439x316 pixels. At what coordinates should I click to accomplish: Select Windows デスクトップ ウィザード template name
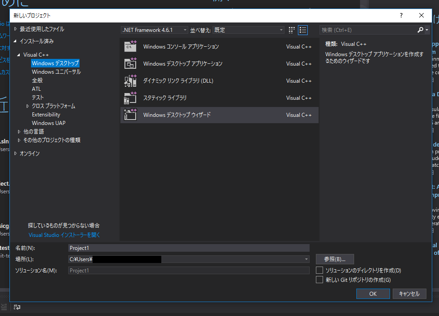tap(177, 115)
